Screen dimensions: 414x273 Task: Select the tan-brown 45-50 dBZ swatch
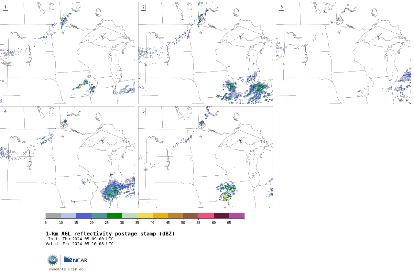click(x=175, y=216)
